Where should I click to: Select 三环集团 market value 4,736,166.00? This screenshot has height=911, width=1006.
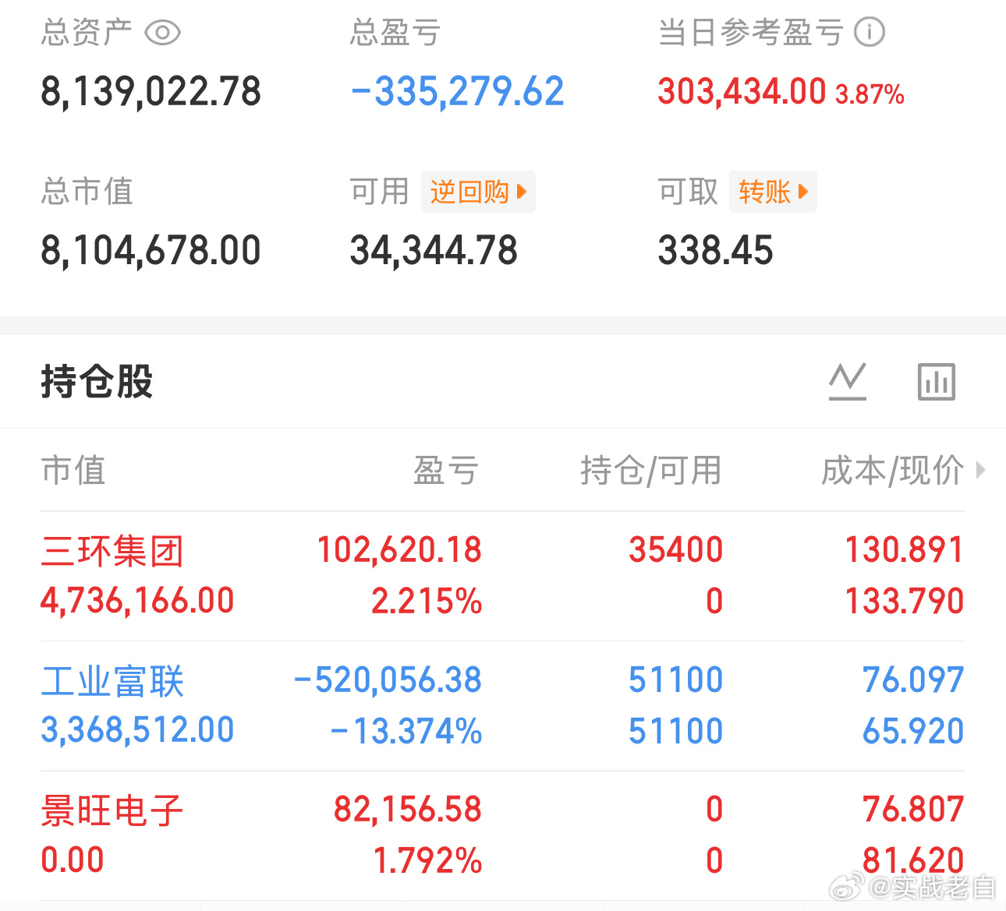pos(137,601)
